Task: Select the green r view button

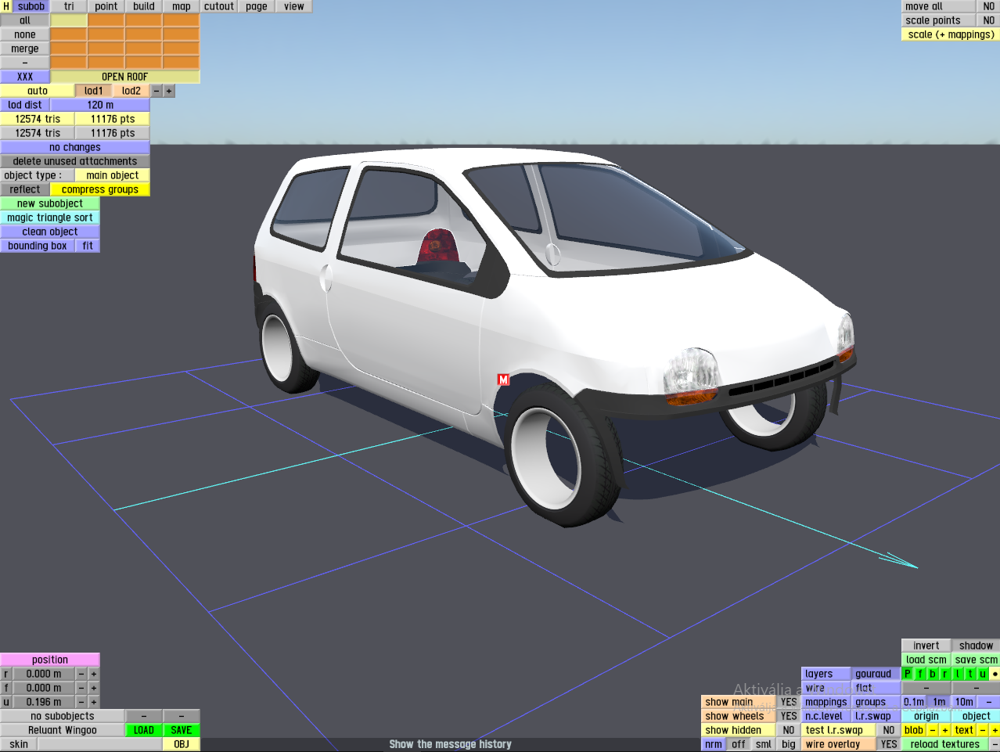Action: pos(945,674)
